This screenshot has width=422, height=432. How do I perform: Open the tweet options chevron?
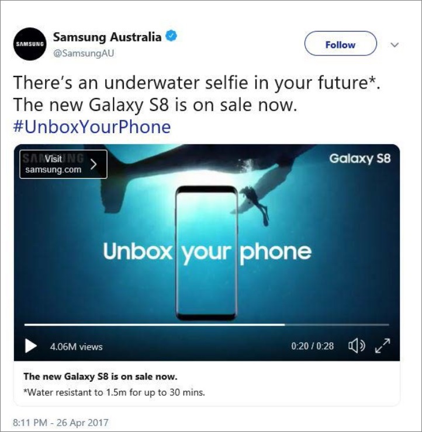[x=395, y=44]
